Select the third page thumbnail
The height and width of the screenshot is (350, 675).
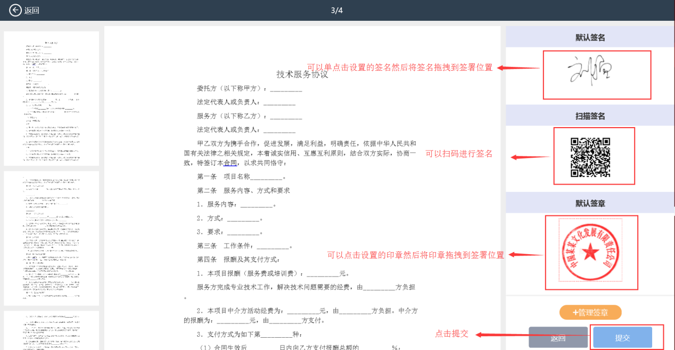[x=52, y=331]
